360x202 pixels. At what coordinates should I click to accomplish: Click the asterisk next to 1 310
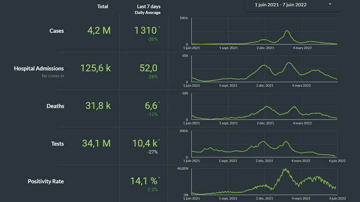click(159, 28)
